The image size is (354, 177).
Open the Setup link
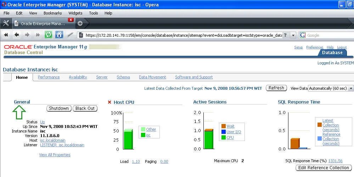[298, 47]
